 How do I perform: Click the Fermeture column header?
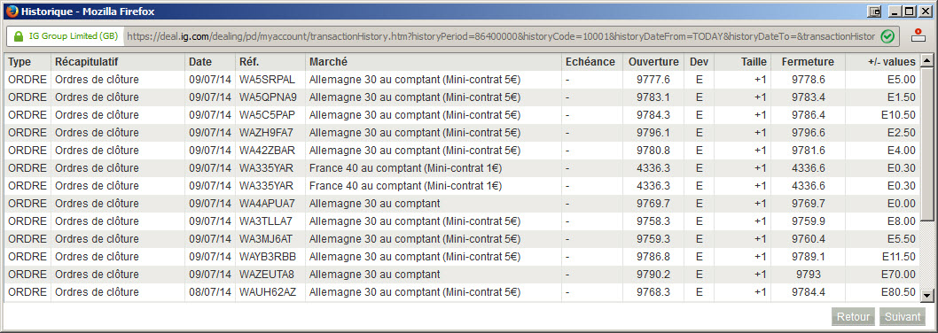[x=808, y=62]
